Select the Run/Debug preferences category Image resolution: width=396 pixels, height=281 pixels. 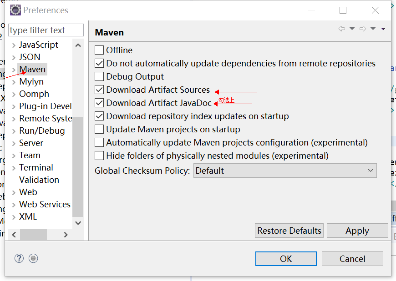(x=42, y=130)
